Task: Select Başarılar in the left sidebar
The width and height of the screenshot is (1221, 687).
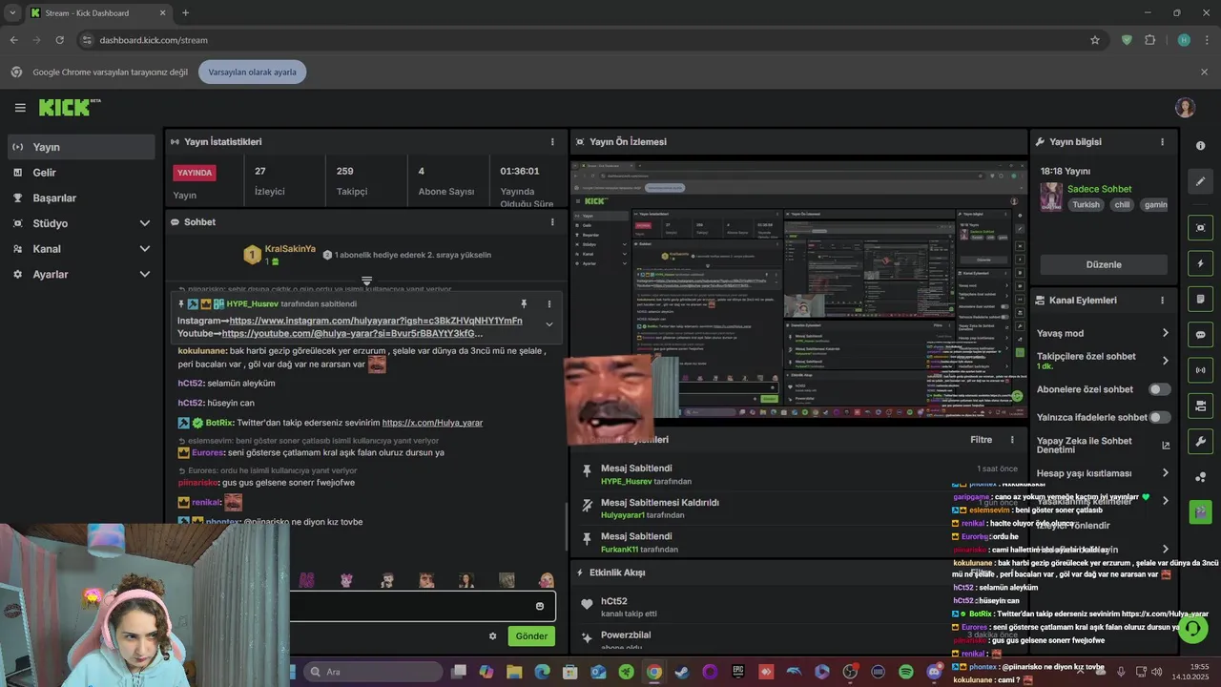Action: click(x=81, y=198)
